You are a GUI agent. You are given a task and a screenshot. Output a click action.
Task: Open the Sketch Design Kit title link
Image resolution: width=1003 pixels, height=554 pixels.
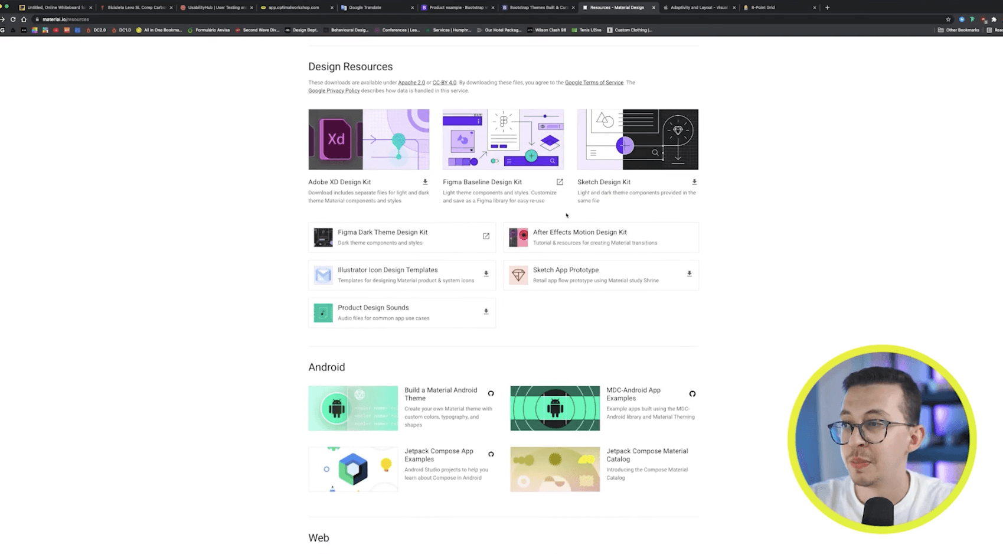point(604,182)
